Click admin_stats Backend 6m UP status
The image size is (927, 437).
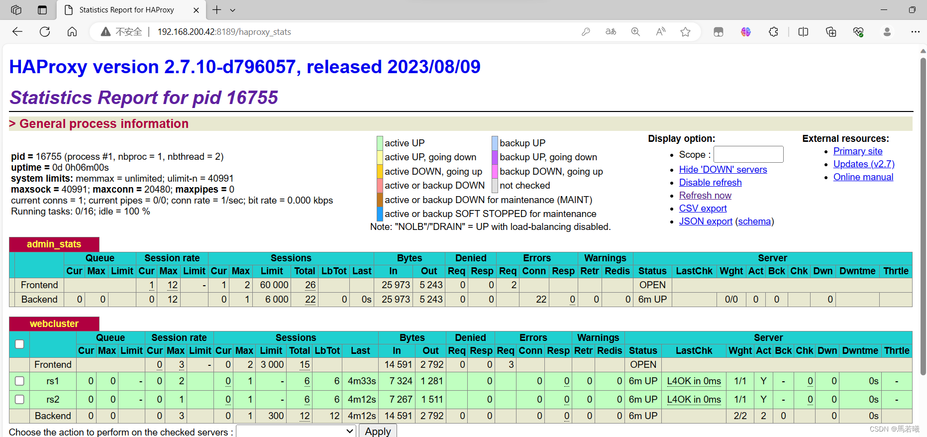coord(652,300)
